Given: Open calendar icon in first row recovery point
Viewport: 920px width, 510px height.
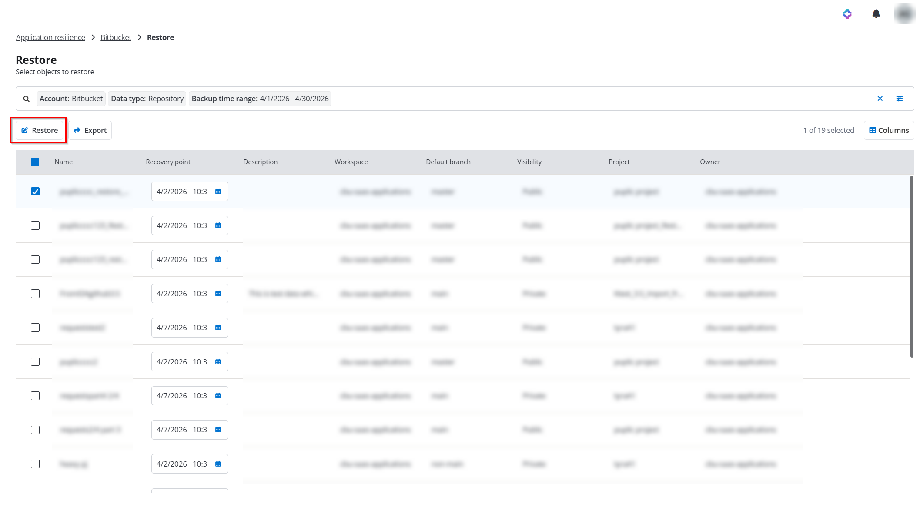Looking at the screenshot, I should point(218,192).
